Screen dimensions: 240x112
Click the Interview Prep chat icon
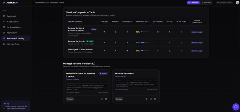click(4, 44)
